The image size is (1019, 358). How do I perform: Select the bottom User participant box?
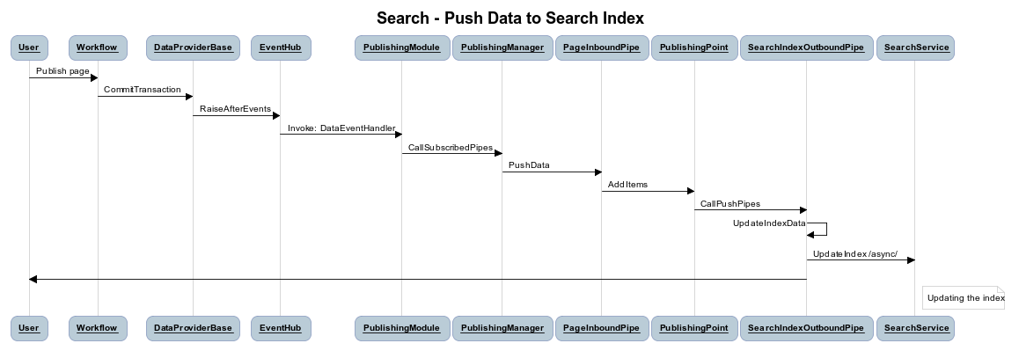[x=29, y=328]
